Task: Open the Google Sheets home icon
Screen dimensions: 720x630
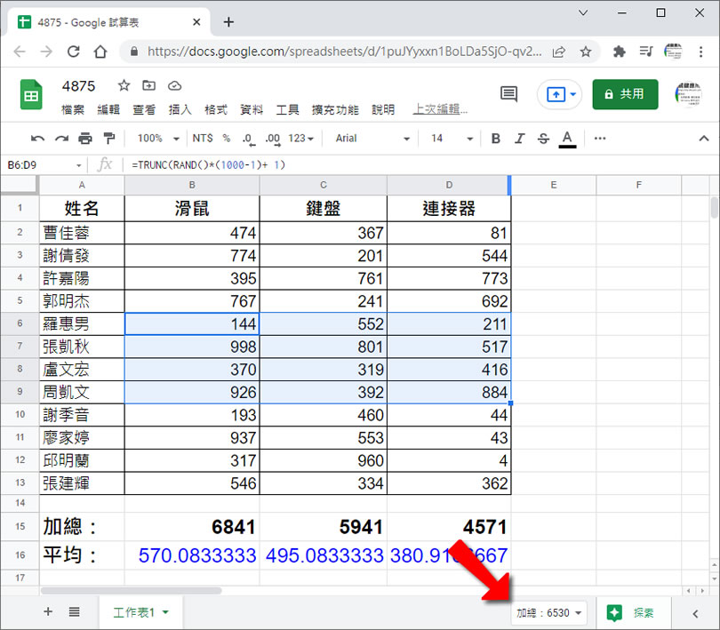Action: coord(31,95)
